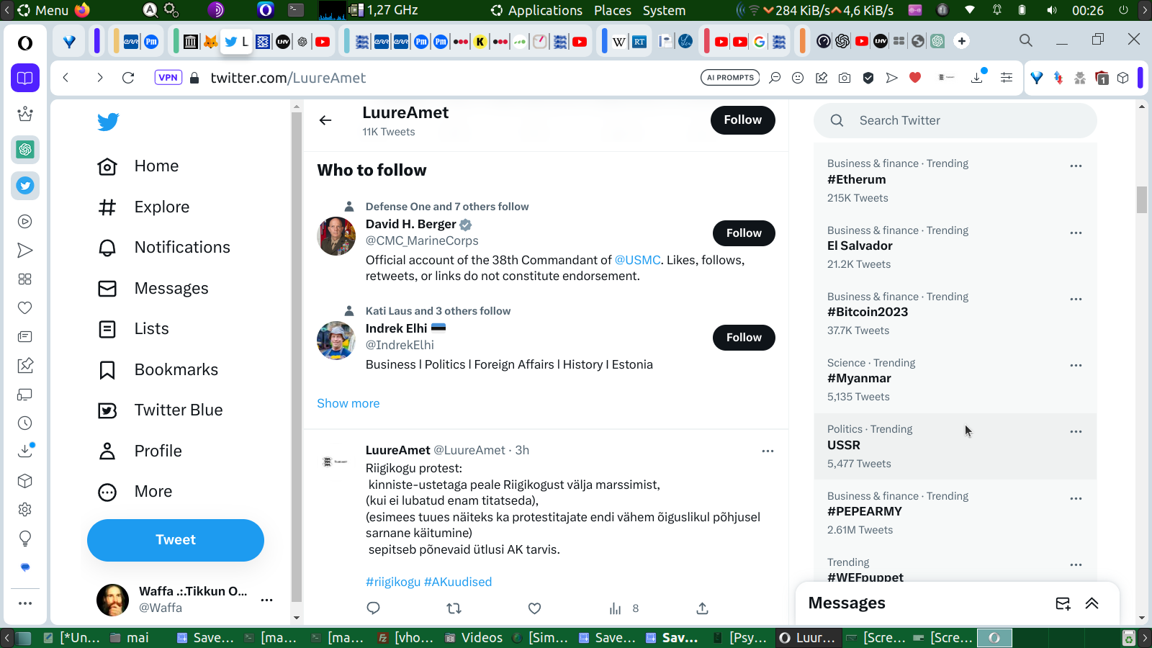1152x648 pixels.
Task: Open Indrek Elhi's profile picture
Action: 336,341
